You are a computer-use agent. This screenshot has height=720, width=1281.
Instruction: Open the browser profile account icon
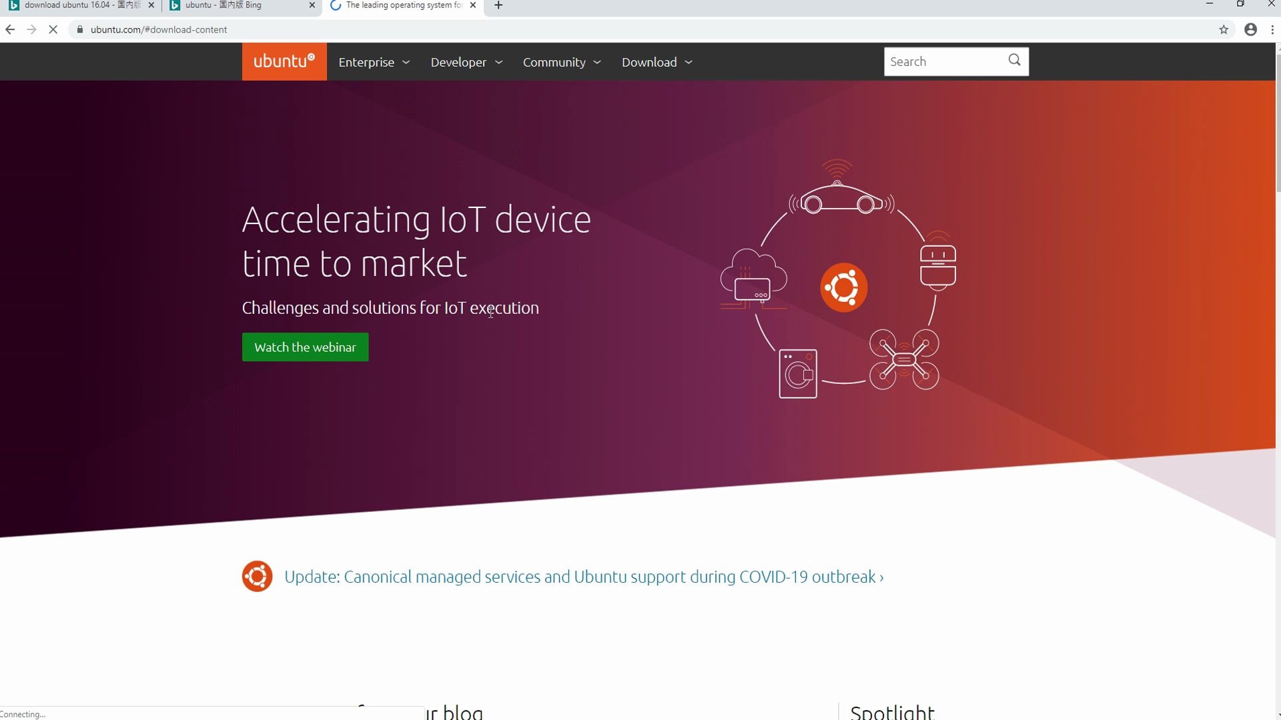click(x=1251, y=29)
